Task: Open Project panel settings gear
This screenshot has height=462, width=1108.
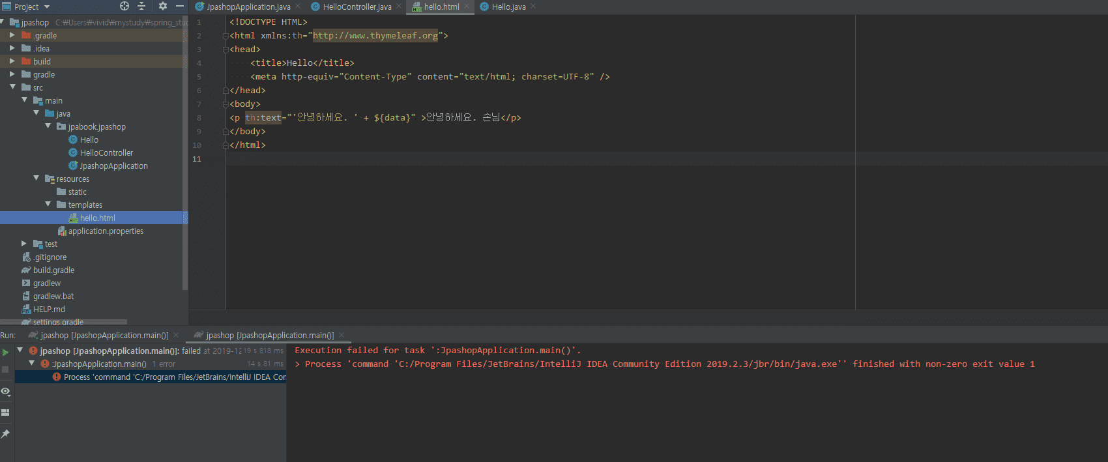Action: tap(163, 7)
